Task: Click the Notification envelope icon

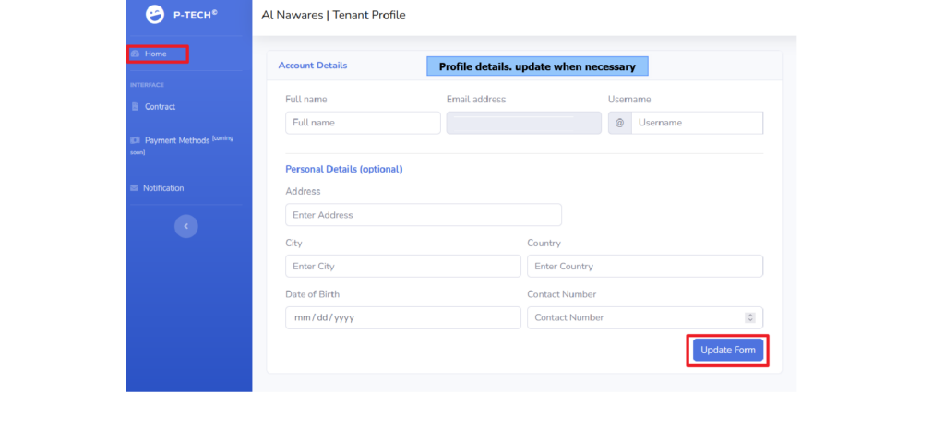Action: pos(135,188)
